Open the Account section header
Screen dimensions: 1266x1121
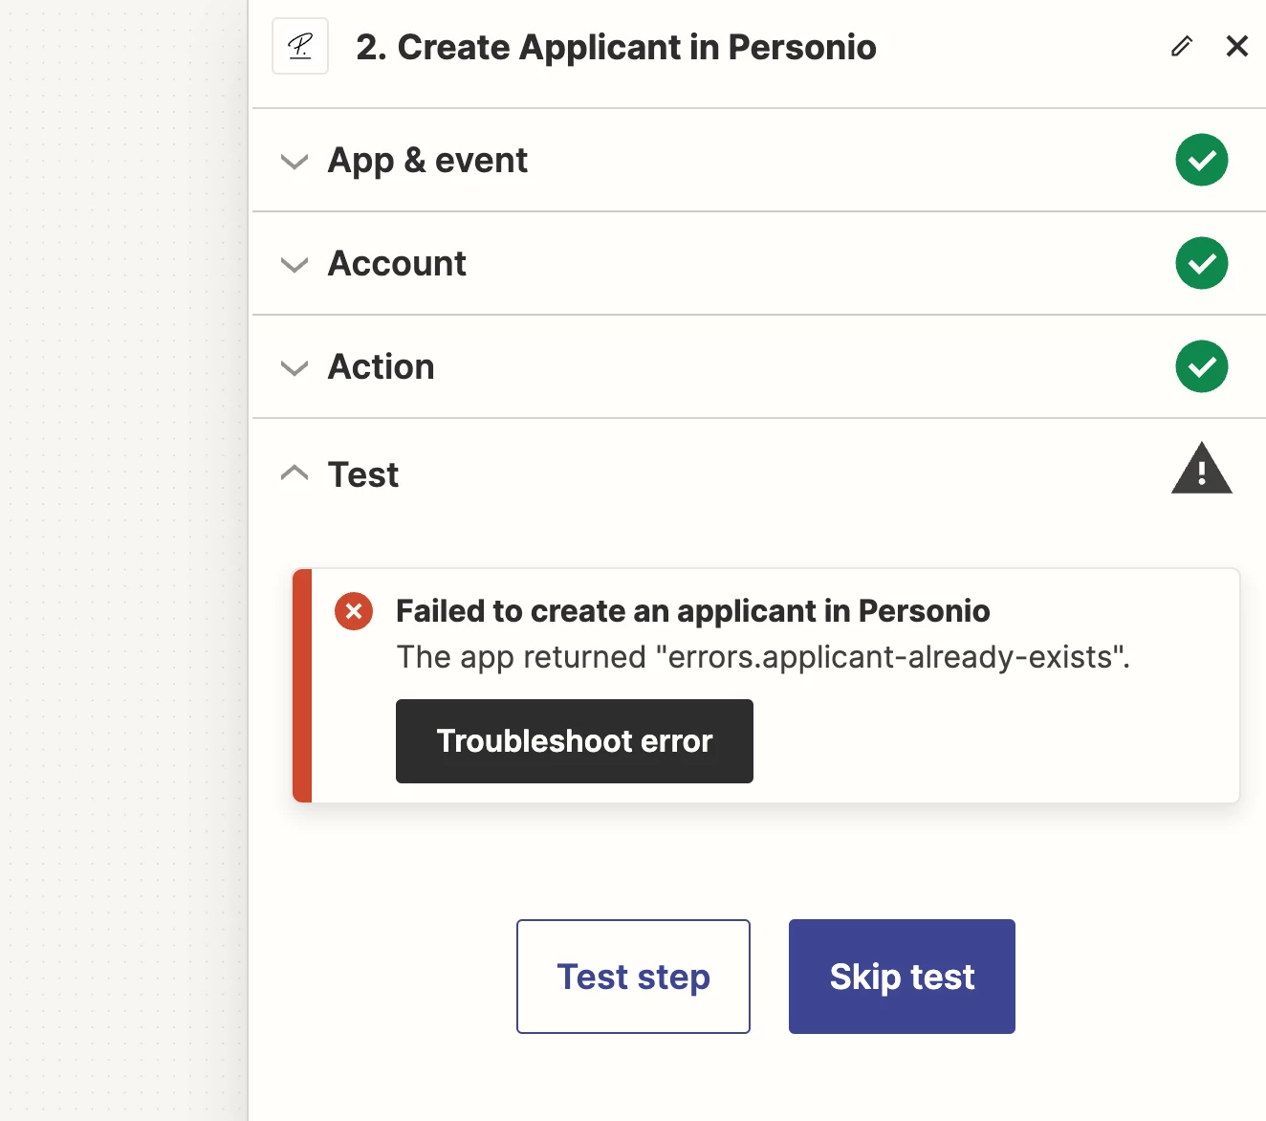759,263
